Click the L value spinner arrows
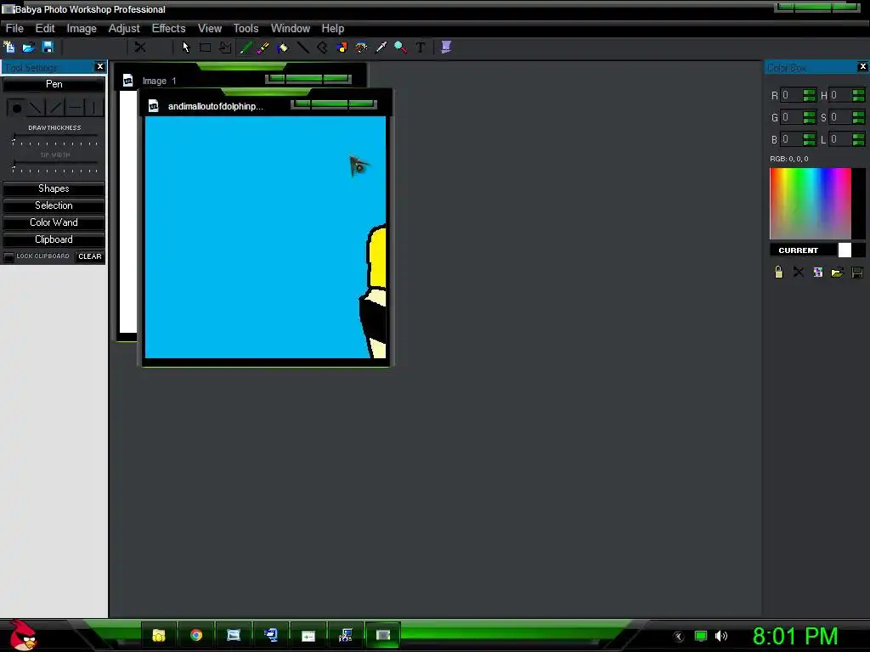The image size is (870, 652). [858, 139]
